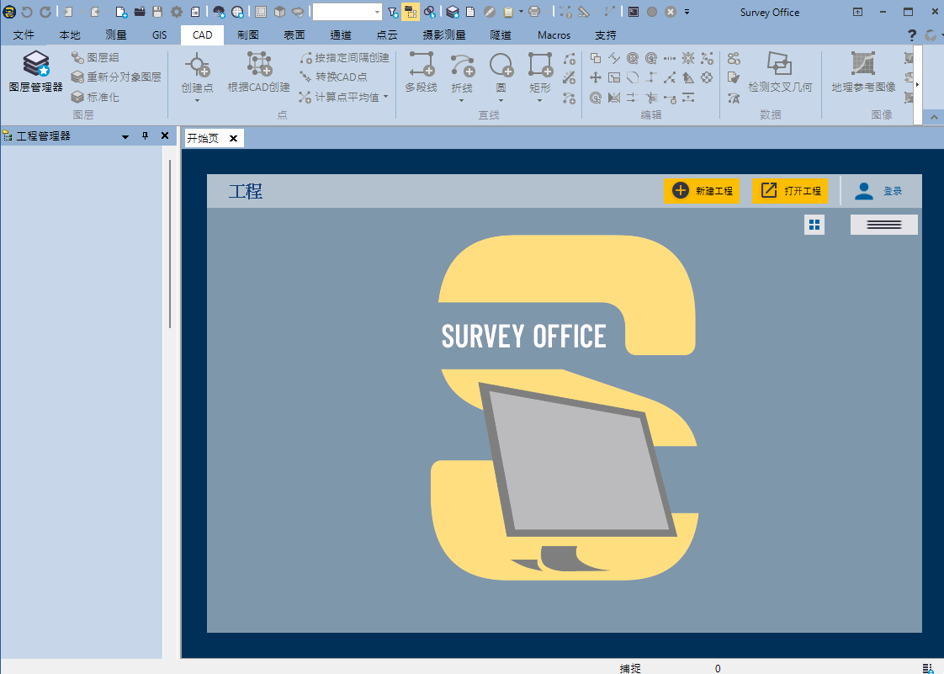Image resolution: width=944 pixels, height=674 pixels.
Task: Open the quick access toolbar combo box
Action: click(347, 12)
